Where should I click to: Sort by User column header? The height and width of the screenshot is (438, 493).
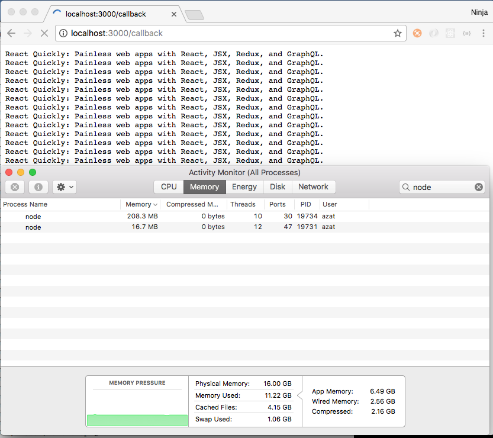(344, 204)
